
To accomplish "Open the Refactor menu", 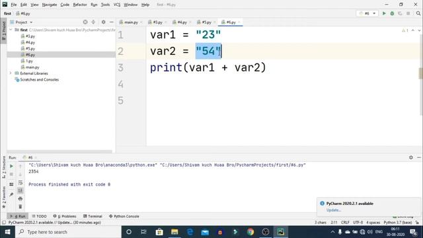I will pos(80,5).
